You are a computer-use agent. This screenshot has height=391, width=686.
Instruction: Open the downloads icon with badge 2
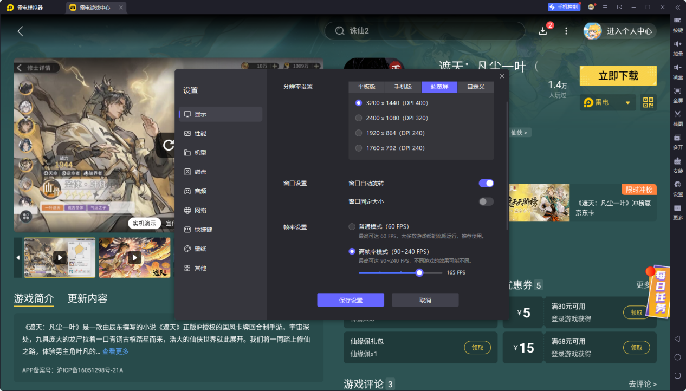click(543, 31)
